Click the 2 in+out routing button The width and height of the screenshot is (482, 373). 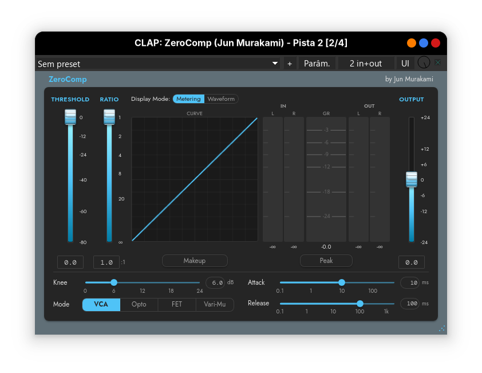[366, 64]
